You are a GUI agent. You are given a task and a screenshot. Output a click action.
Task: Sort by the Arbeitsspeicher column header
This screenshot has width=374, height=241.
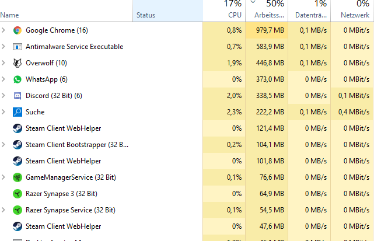tap(267, 11)
